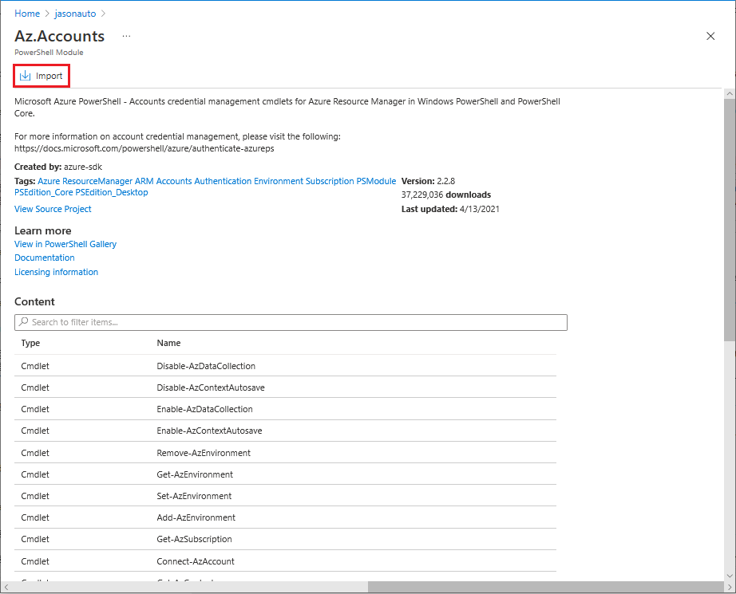Open the ellipsis menu next to Az.Accounts
The height and width of the screenshot is (594, 736).
click(125, 36)
